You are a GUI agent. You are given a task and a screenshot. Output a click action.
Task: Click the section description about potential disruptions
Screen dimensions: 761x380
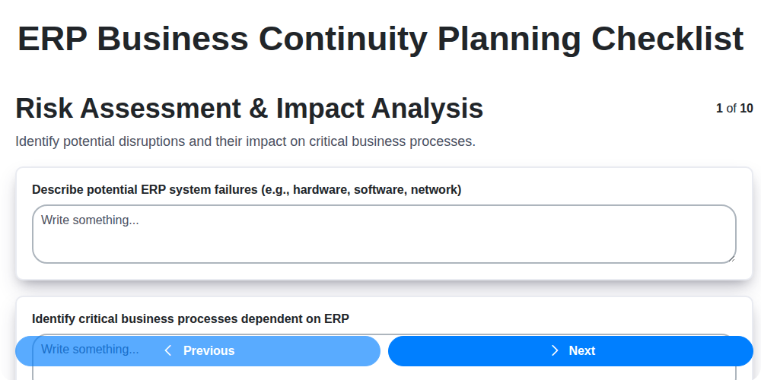[x=245, y=141]
